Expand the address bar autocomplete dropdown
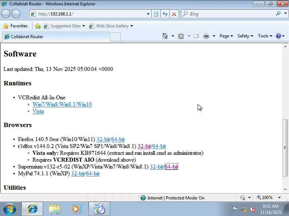The width and height of the screenshot is (289, 216). (148, 14)
